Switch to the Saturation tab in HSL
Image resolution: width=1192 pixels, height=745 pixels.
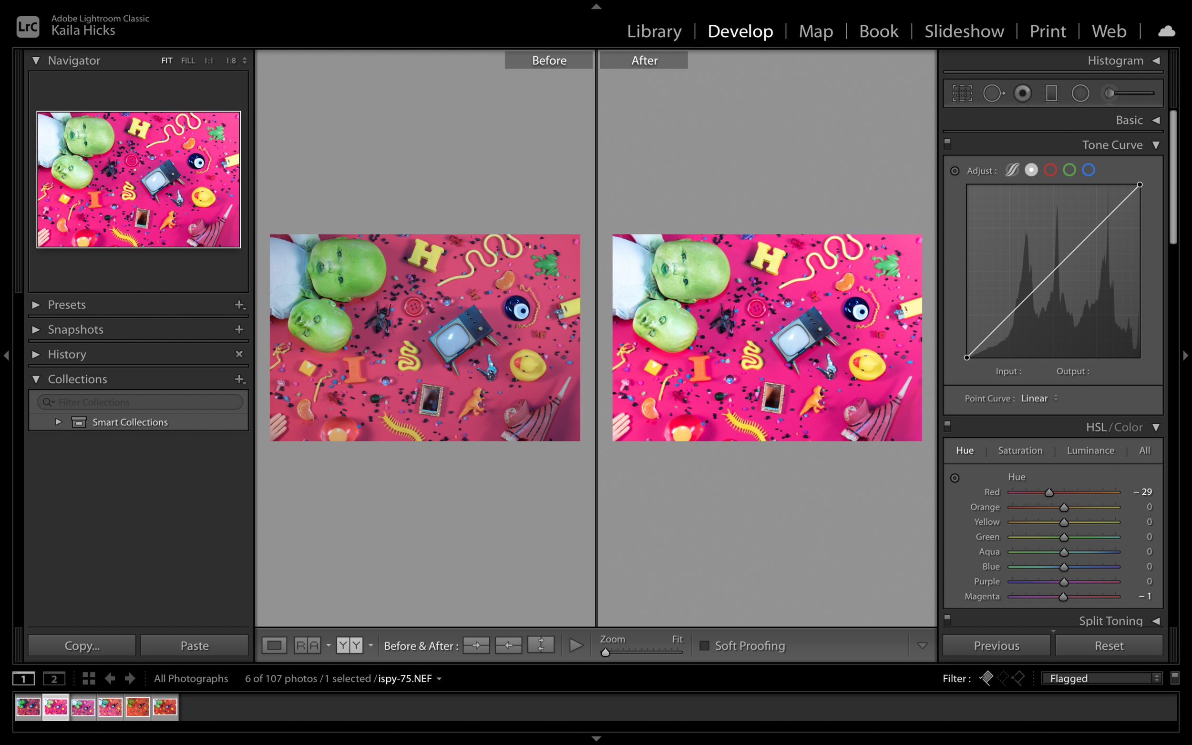pyautogui.click(x=1020, y=450)
